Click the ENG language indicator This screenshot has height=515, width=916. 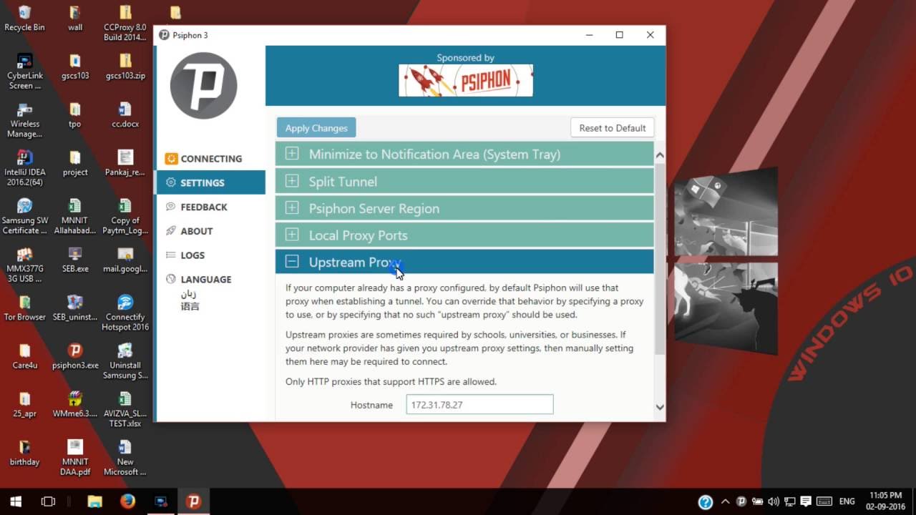pos(847,501)
